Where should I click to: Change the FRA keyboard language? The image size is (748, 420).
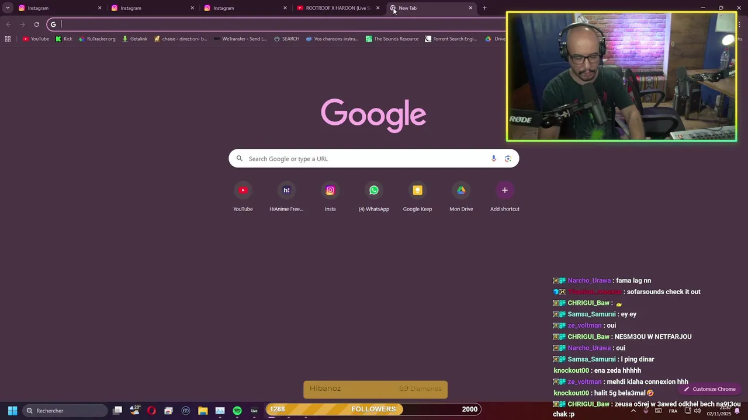click(x=673, y=411)
